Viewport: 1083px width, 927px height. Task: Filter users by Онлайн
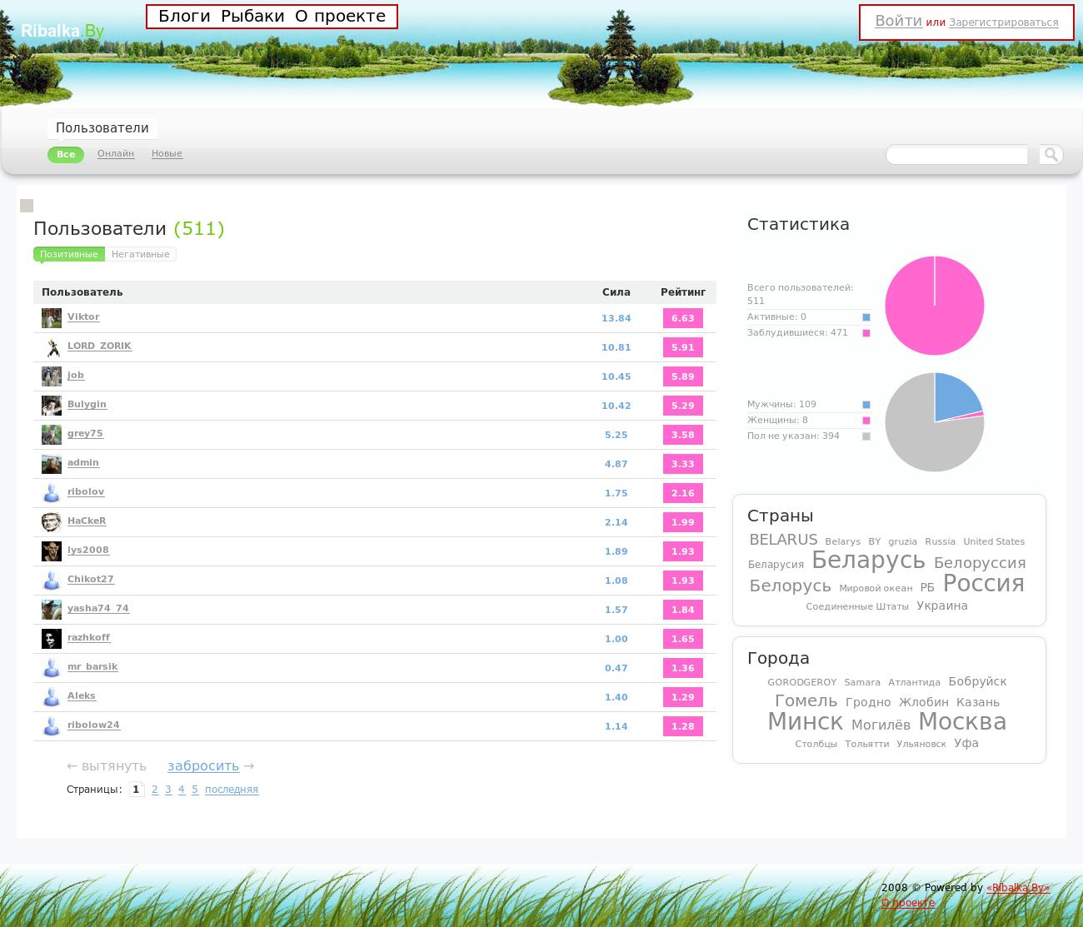coord(116,153)
